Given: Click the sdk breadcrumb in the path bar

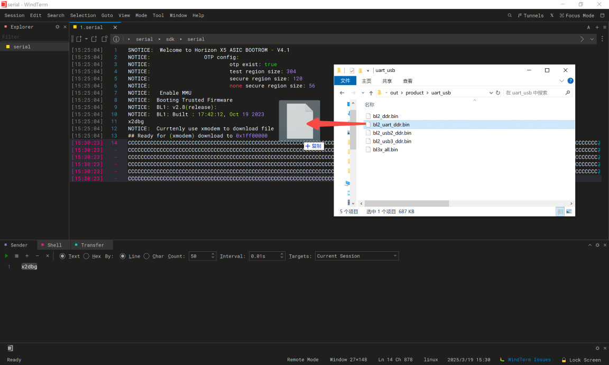Looking at the screenshot, I should coord(170,39).
